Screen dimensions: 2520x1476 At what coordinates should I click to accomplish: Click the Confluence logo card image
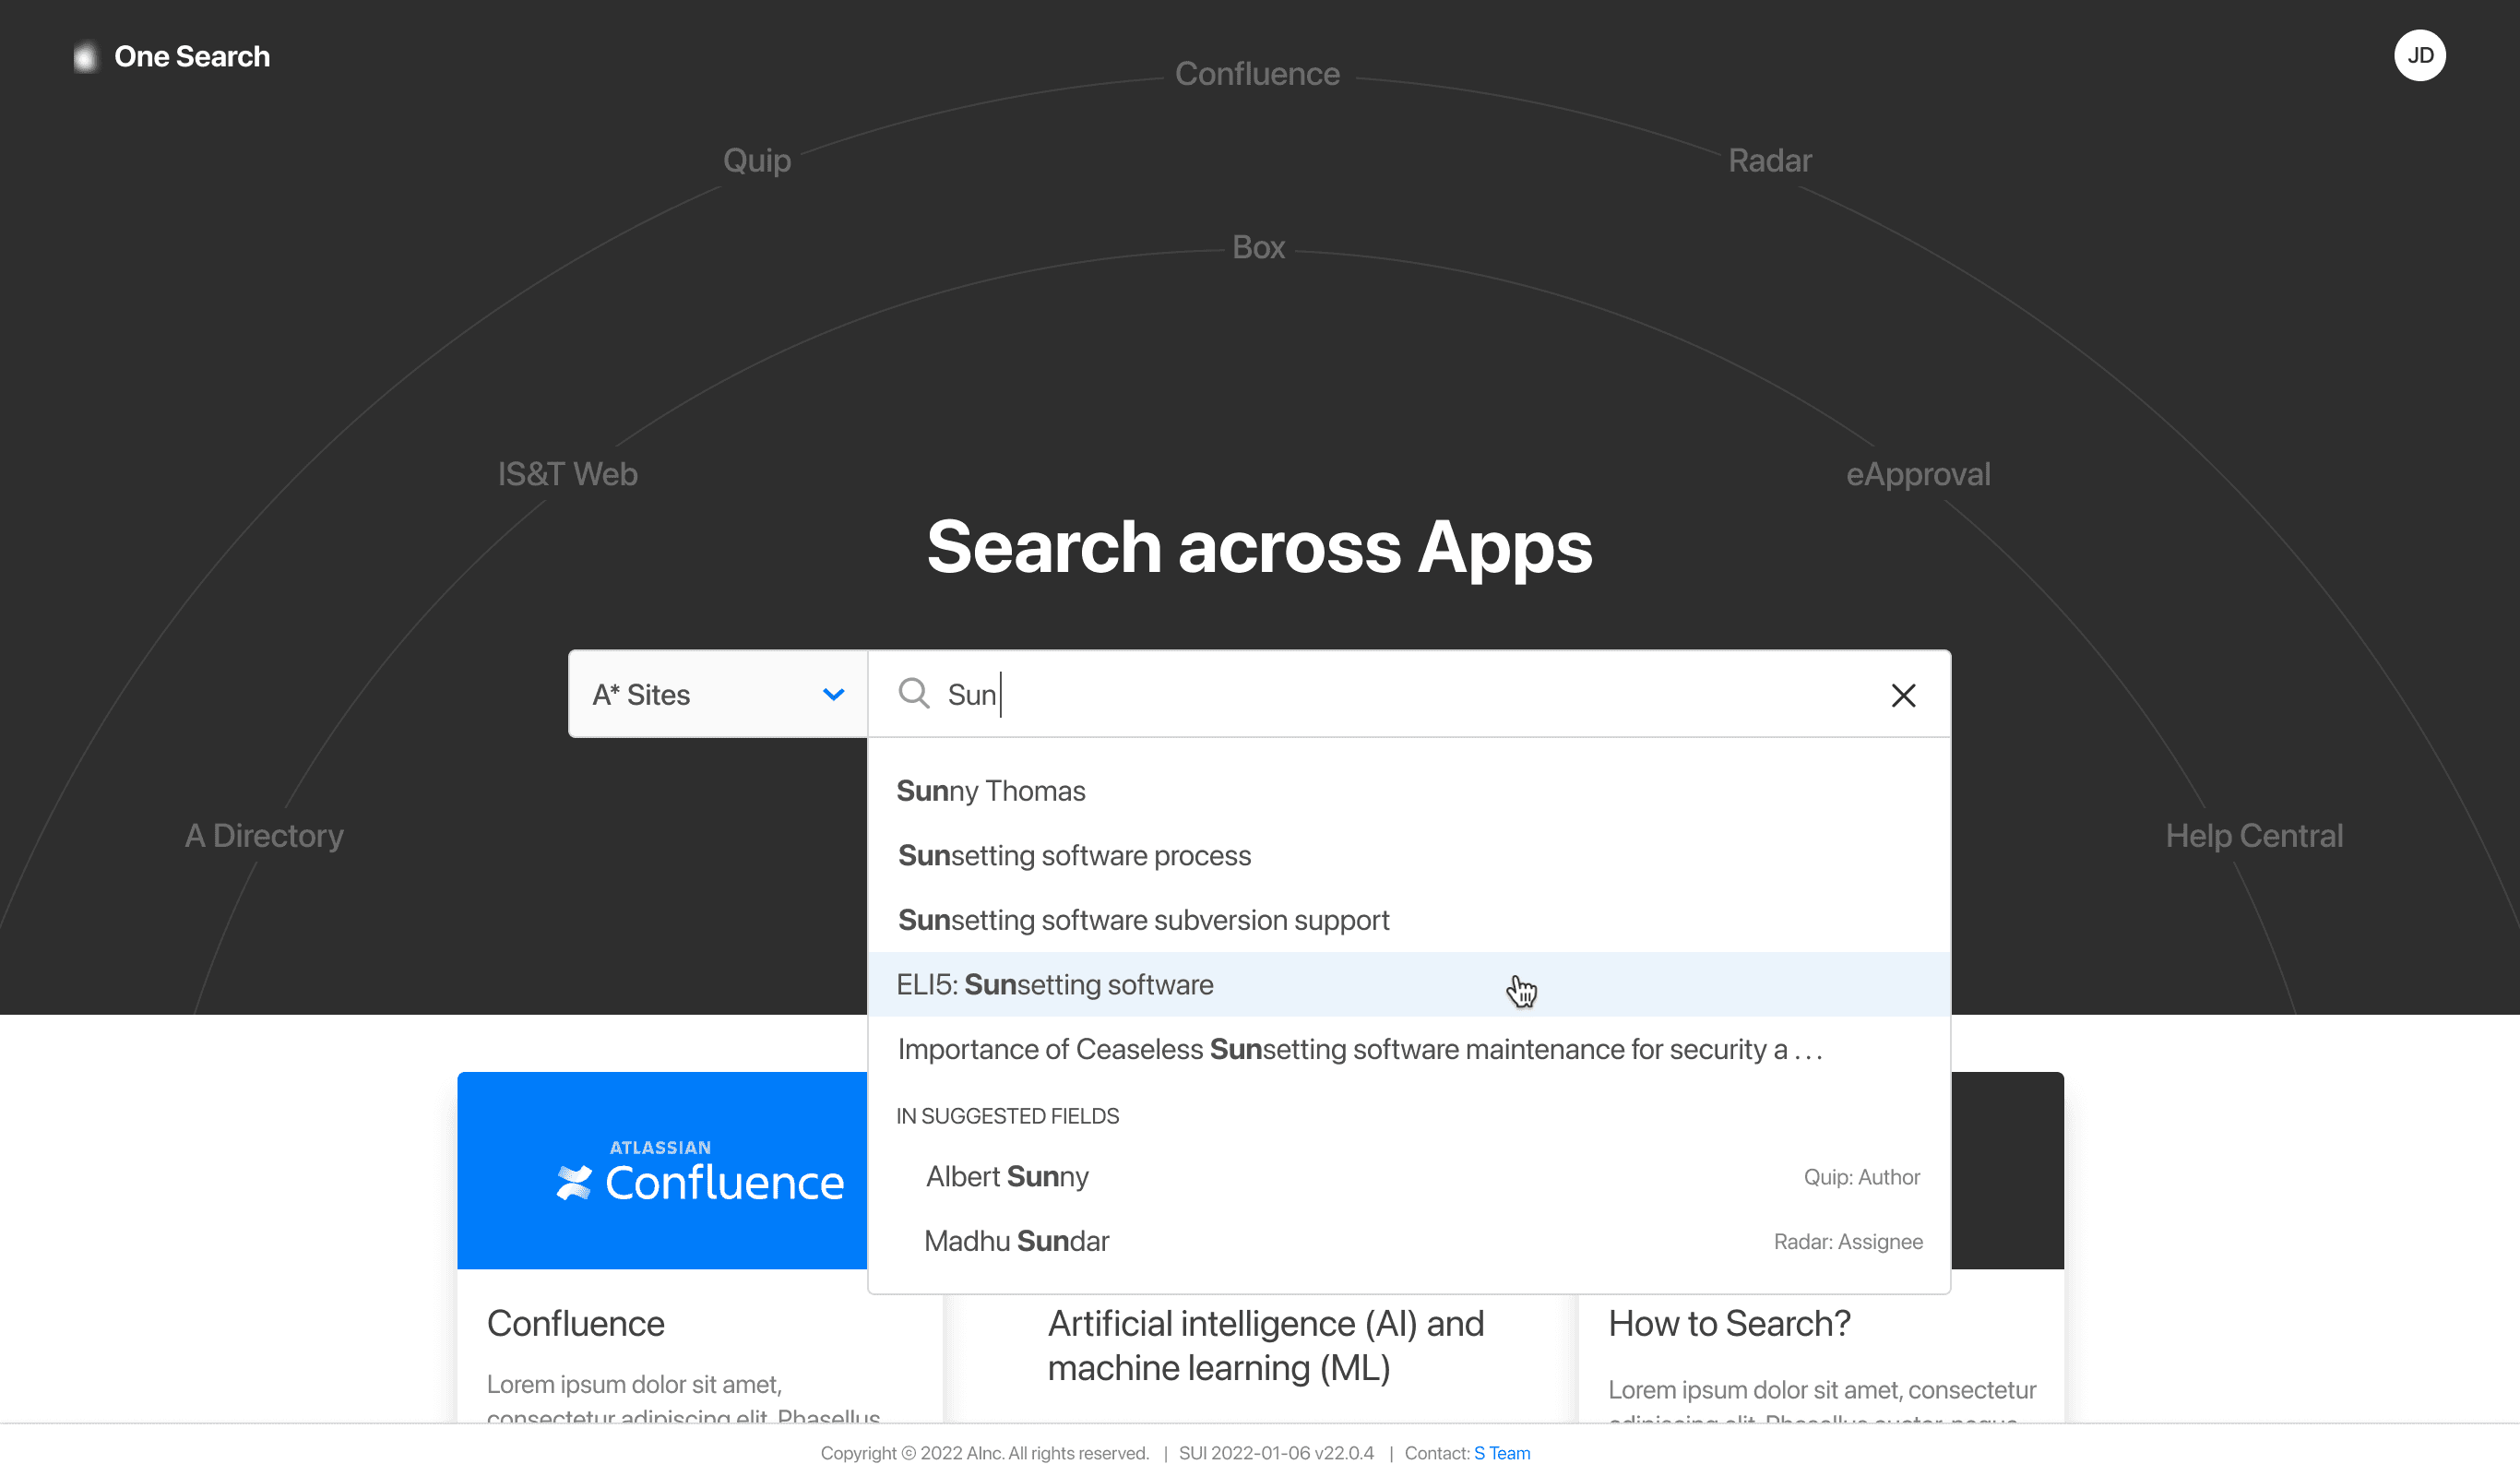(661, 1170)
